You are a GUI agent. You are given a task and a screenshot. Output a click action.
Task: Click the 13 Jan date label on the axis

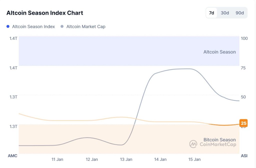click(x=126, y=159)
